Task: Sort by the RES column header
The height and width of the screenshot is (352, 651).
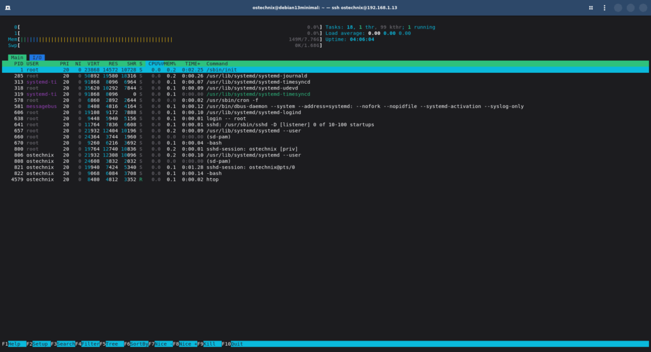Action: coord(113,64)
